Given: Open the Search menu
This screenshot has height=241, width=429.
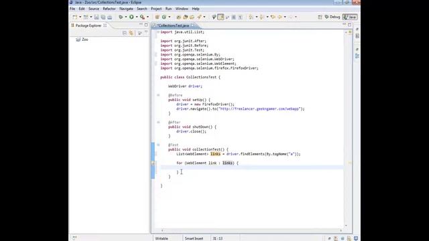Looking at the screenshot, I should coord(141,9).
